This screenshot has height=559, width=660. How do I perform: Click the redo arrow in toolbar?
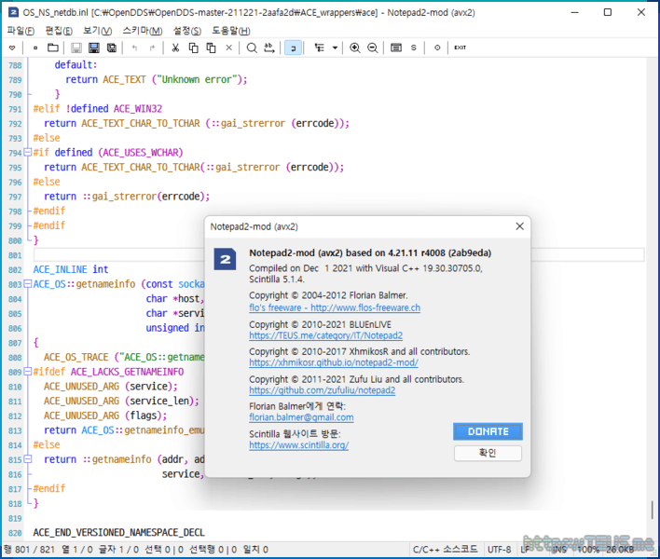pyautogui.click(x=152, y=48)
